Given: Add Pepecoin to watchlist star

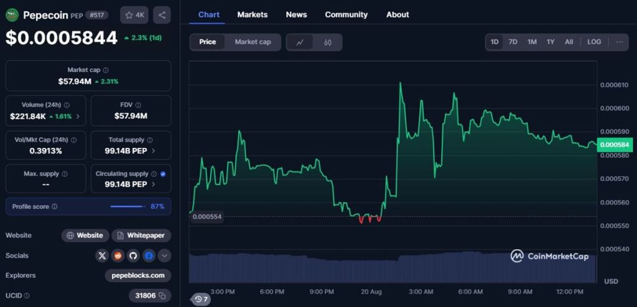Looking at the screenshot, I should (134, 15).
